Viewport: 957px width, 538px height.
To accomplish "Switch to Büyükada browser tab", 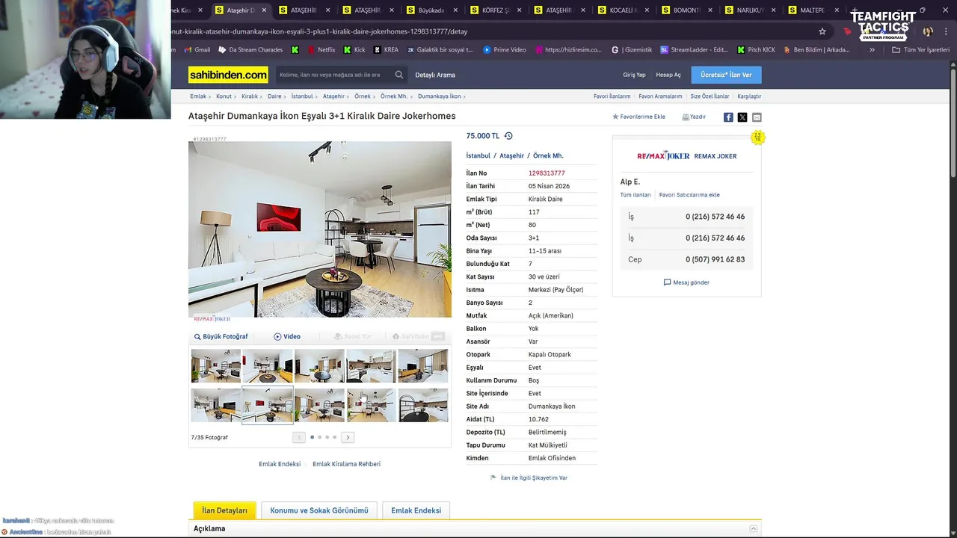I will (x=431, y=10).
